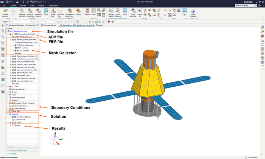Switch to the Application ribbon tab
The image size is (265, 159).
tap(53, 6)
